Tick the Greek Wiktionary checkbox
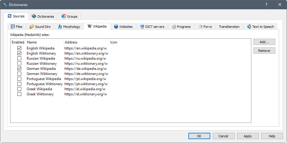This screenshot has width=287, height=143. click(19, 94)
